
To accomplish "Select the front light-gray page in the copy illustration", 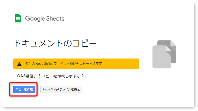I will 162,57.
